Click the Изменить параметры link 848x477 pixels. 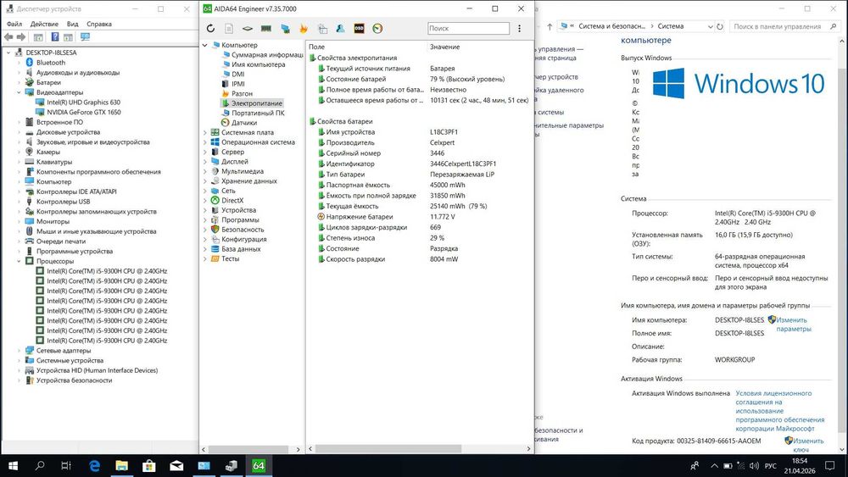click(794, 324)
